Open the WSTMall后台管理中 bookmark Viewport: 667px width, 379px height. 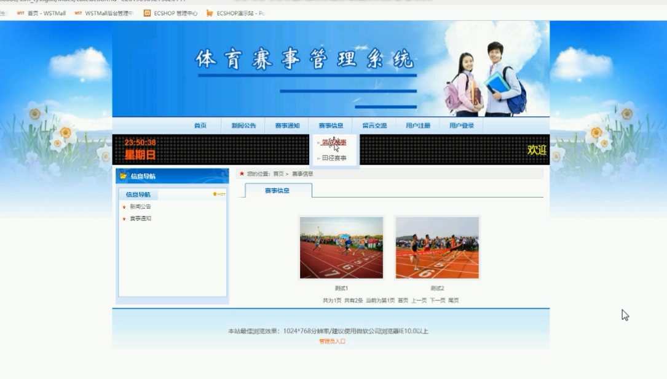(104, 13)
